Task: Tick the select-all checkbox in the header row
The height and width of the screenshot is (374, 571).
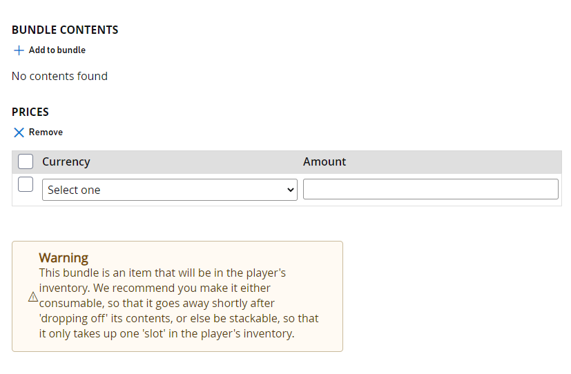Action: pyautogui.click(x=26, y=161)
